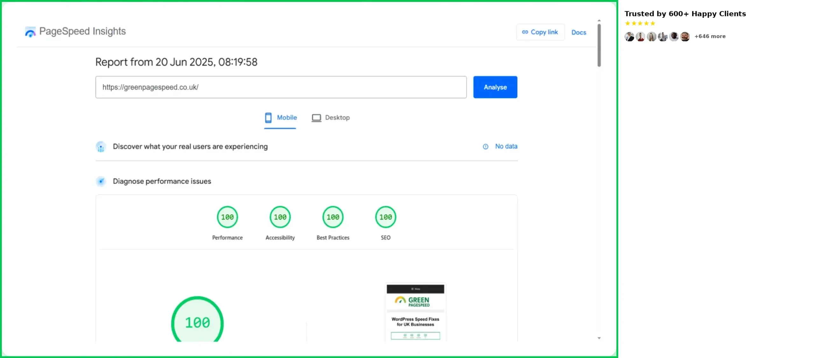Click the real users experience icon
815x358 pixels.
tap(101, 147)
